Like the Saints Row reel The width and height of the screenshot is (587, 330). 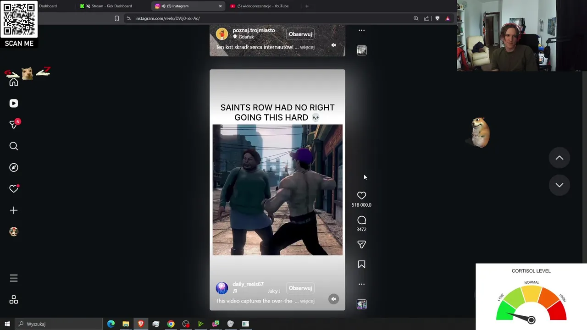361,196
